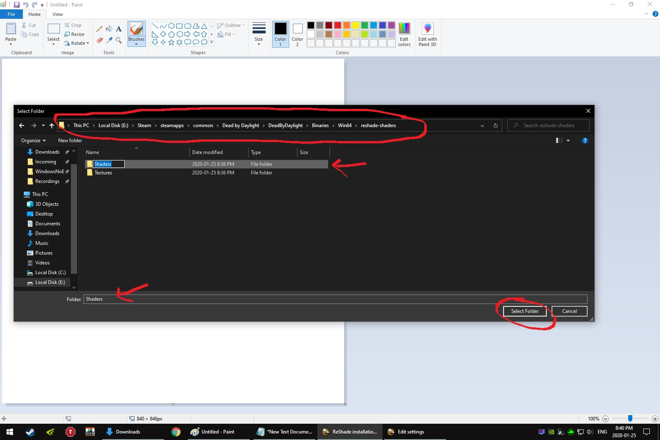Viewport: 660px width, 440px height.
Task: Click Edit with Paint 3D
Action: [x=427, y=34]
